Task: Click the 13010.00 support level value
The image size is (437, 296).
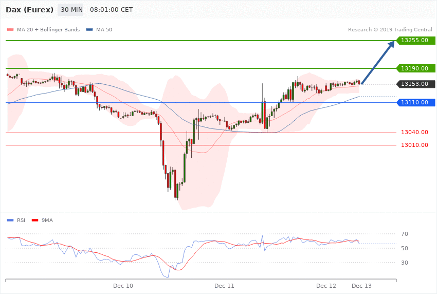Action: click(x=414, y=145)
